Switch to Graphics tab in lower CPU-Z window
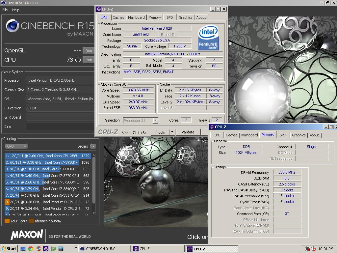 [298, 135]
